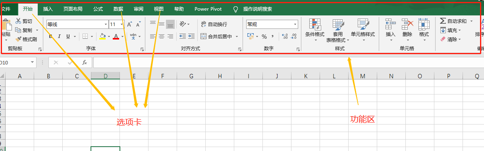Toggle Italic formatting
Image resolution: width=484 pixels, height=151 pixels.
(x=59, y=36)
